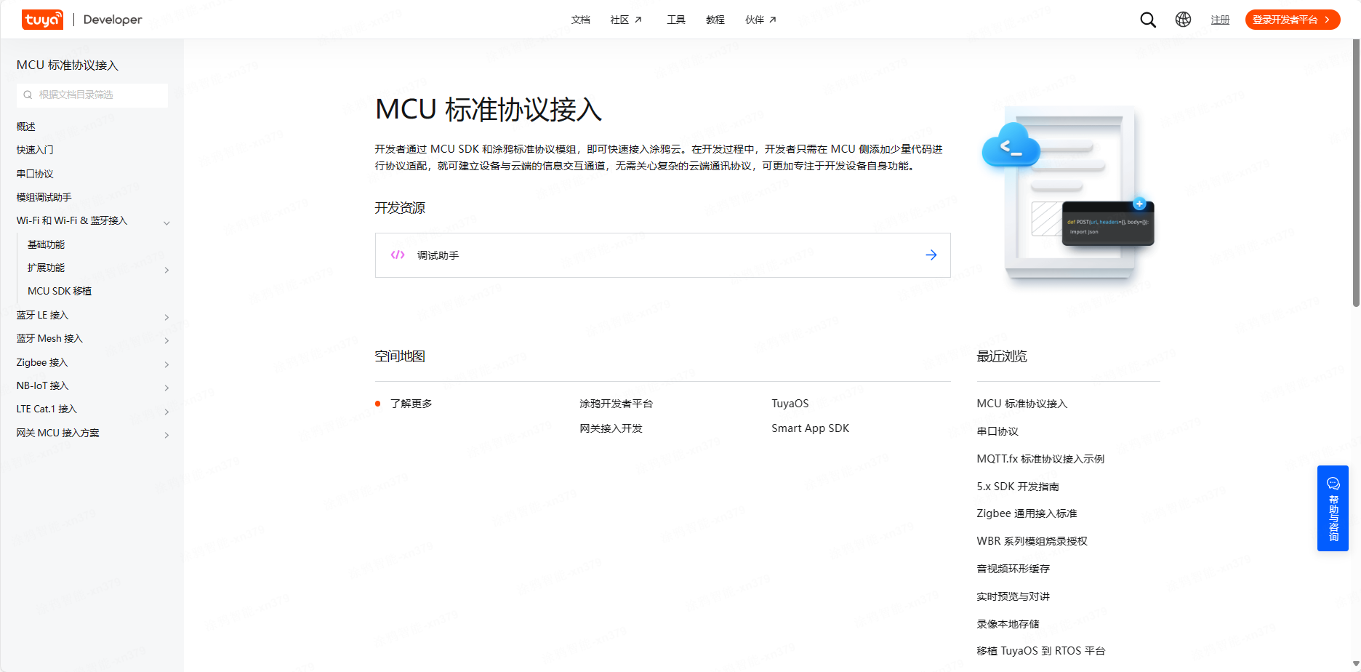
Task: Open the 网关接入开发 link
Action: tap(611, 428)
